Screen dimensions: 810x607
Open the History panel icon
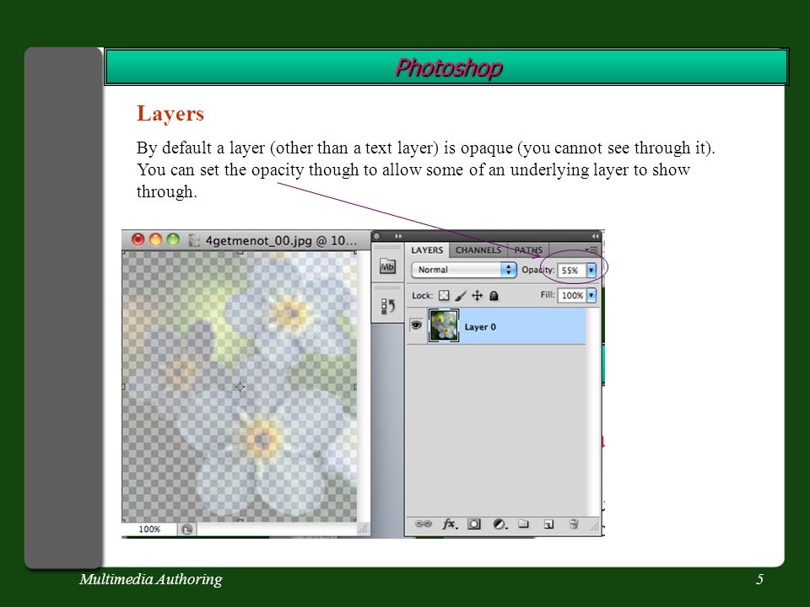click(x=387, y=306)
